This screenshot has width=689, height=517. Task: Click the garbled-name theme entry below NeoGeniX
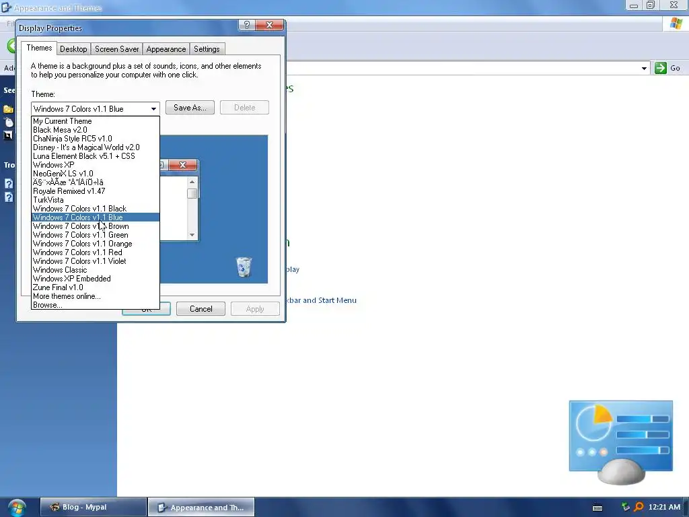pyautogui.click(x=96, y=182)
